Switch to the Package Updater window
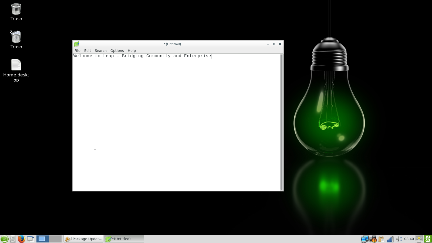 (84, 239)
